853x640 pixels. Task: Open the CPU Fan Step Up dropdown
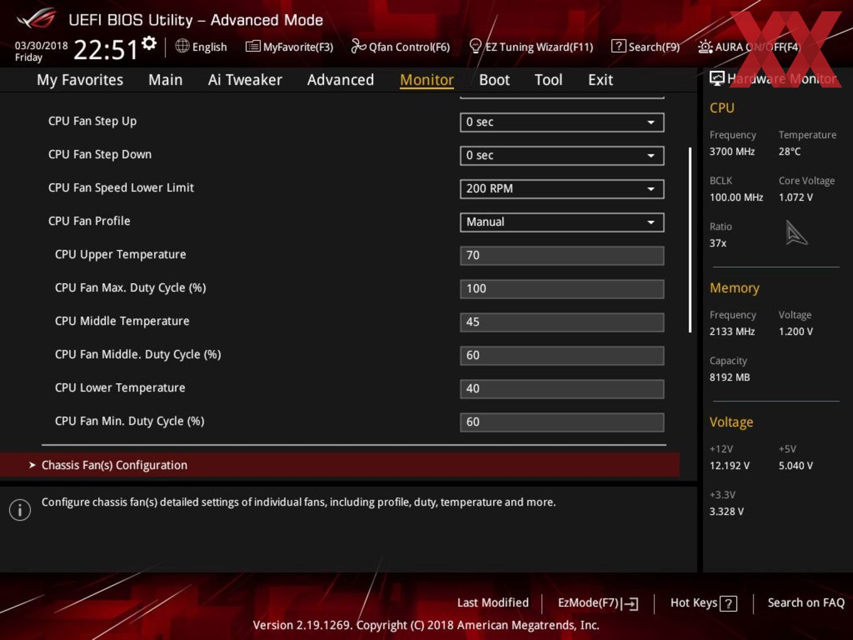pos(562,122)
